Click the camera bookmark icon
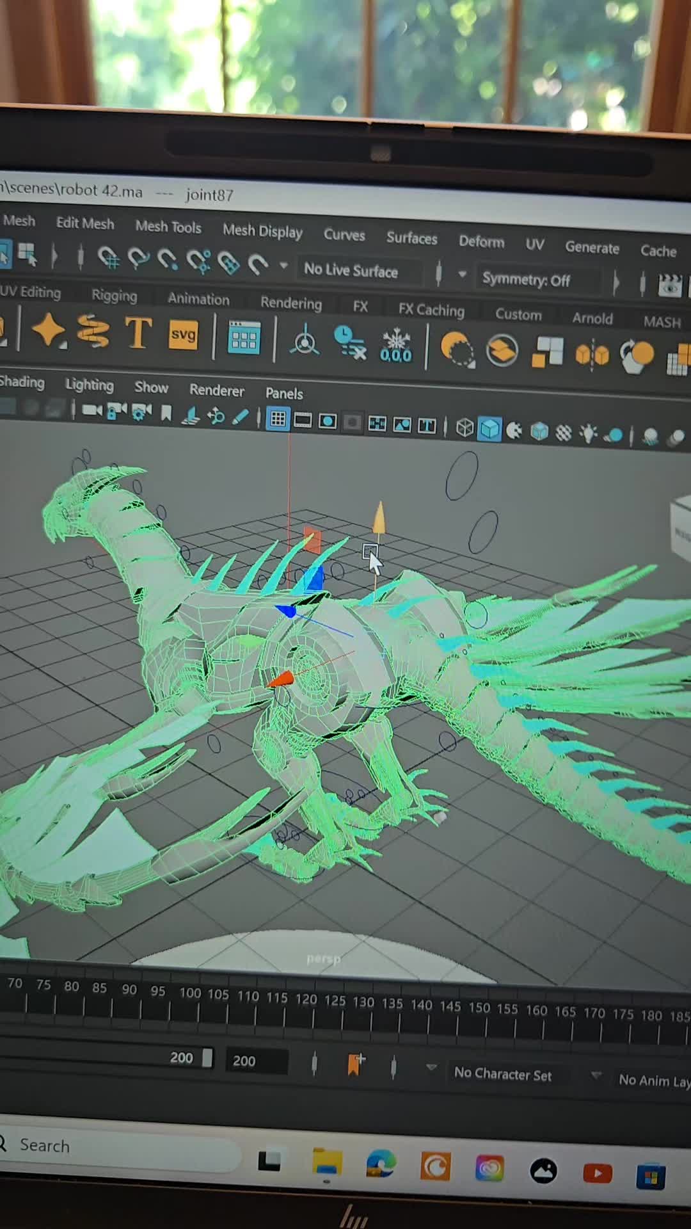691x1229 pixels. click(x=166, y=414)
